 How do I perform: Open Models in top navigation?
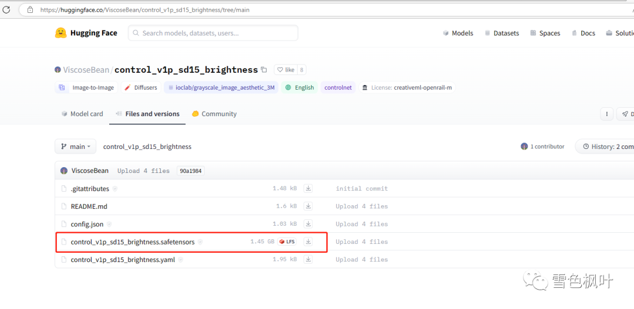pos(458,33)
